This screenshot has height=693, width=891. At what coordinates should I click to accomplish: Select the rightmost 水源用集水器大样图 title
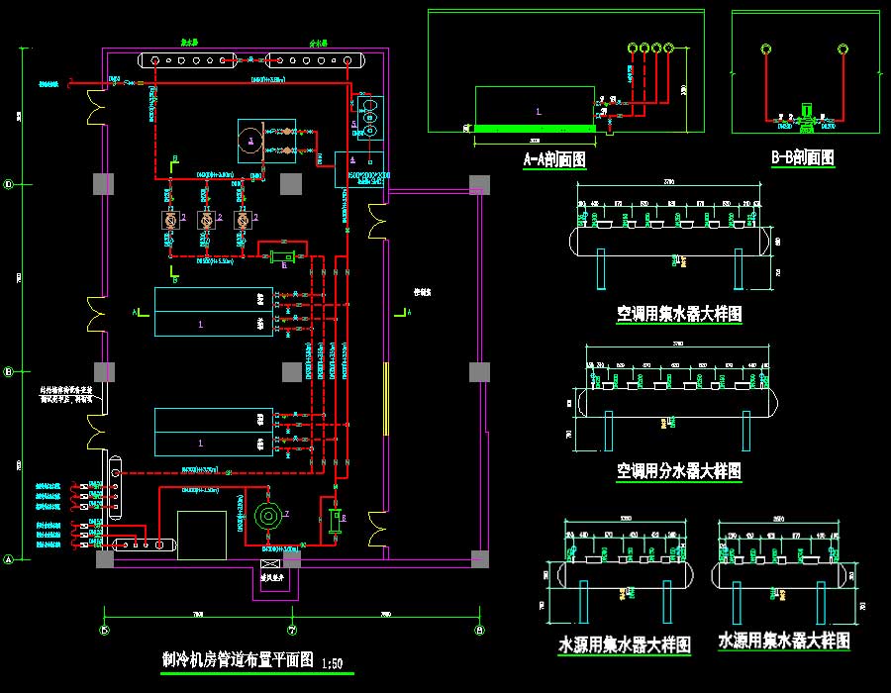pos(784,641)
